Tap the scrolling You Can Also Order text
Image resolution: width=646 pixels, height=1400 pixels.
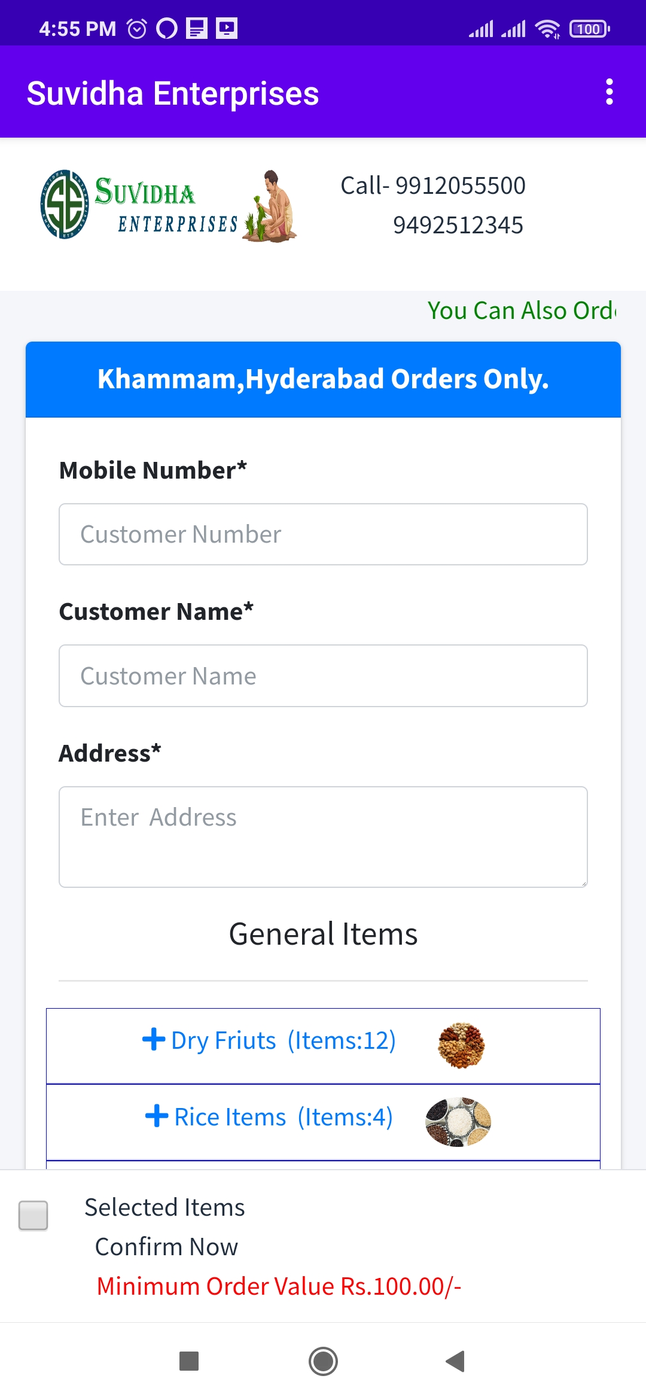click(x=522, y=311)
